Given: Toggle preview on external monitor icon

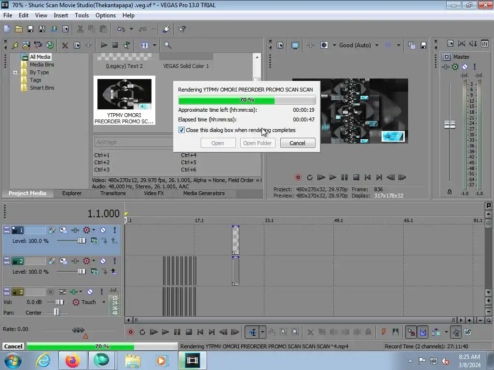Looking at the screenshot, I should [x=295, y=45].
